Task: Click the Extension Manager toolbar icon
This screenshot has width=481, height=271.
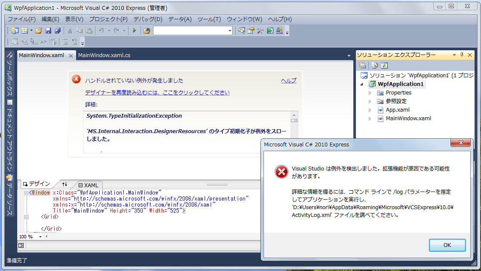Action: 279,30
